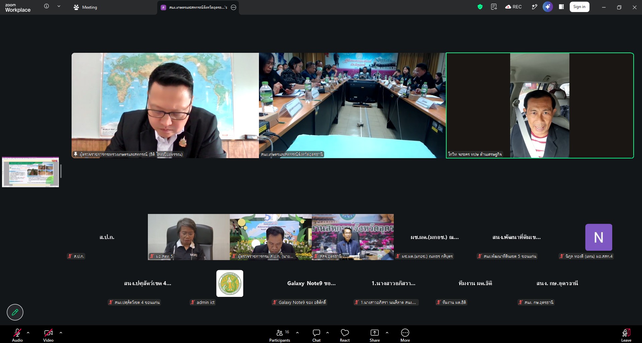Screen dimensions: 642x343
Task: Expand video options arrow
Action: [x=61, y=333]
